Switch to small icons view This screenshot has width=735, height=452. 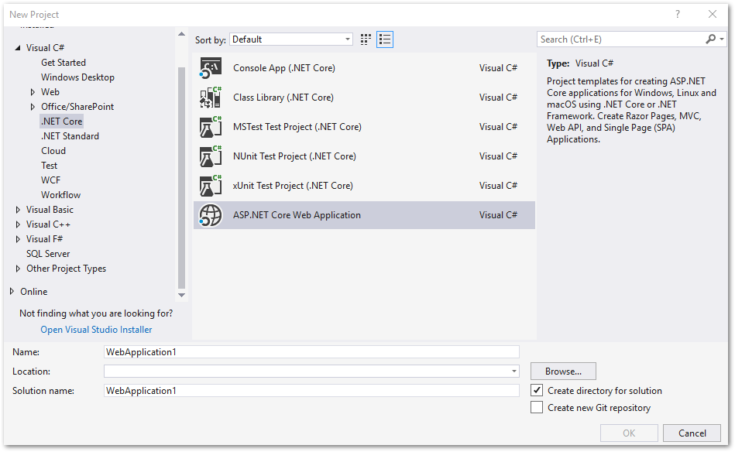[366, 39]
